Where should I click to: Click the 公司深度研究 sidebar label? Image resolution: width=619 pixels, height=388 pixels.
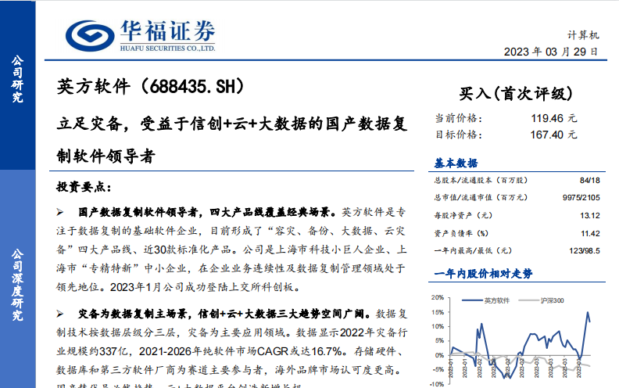(x=17, y=285)
